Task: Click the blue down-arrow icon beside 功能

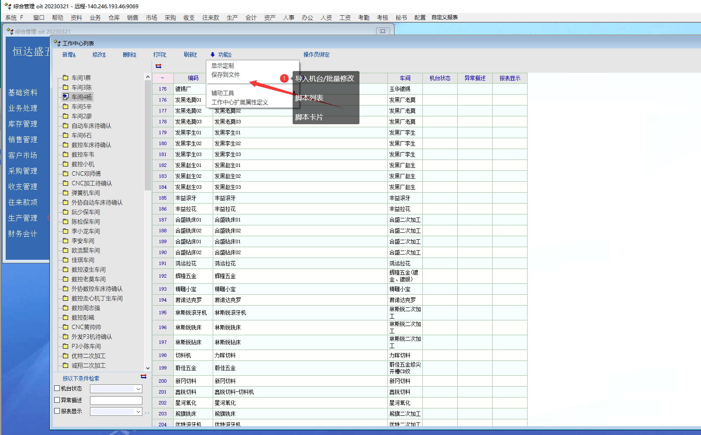Action: 213,55
